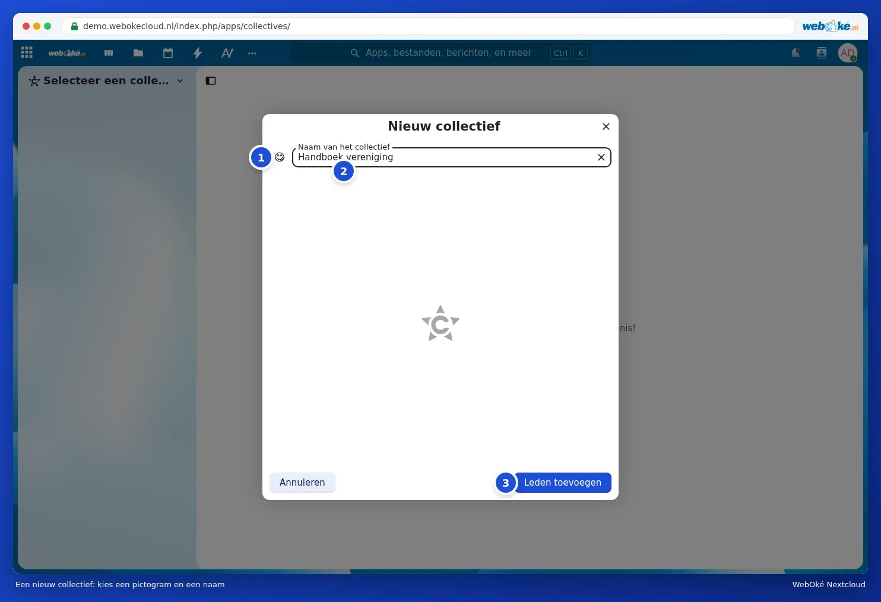Open the AD user avatar menu
The height and width of the screenshot is (602, 881).
848,53
